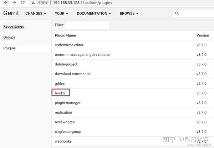The height and width of the screenshot is (148, 214).
Task: Click the browser back arrow
Action: click(5, 3)
